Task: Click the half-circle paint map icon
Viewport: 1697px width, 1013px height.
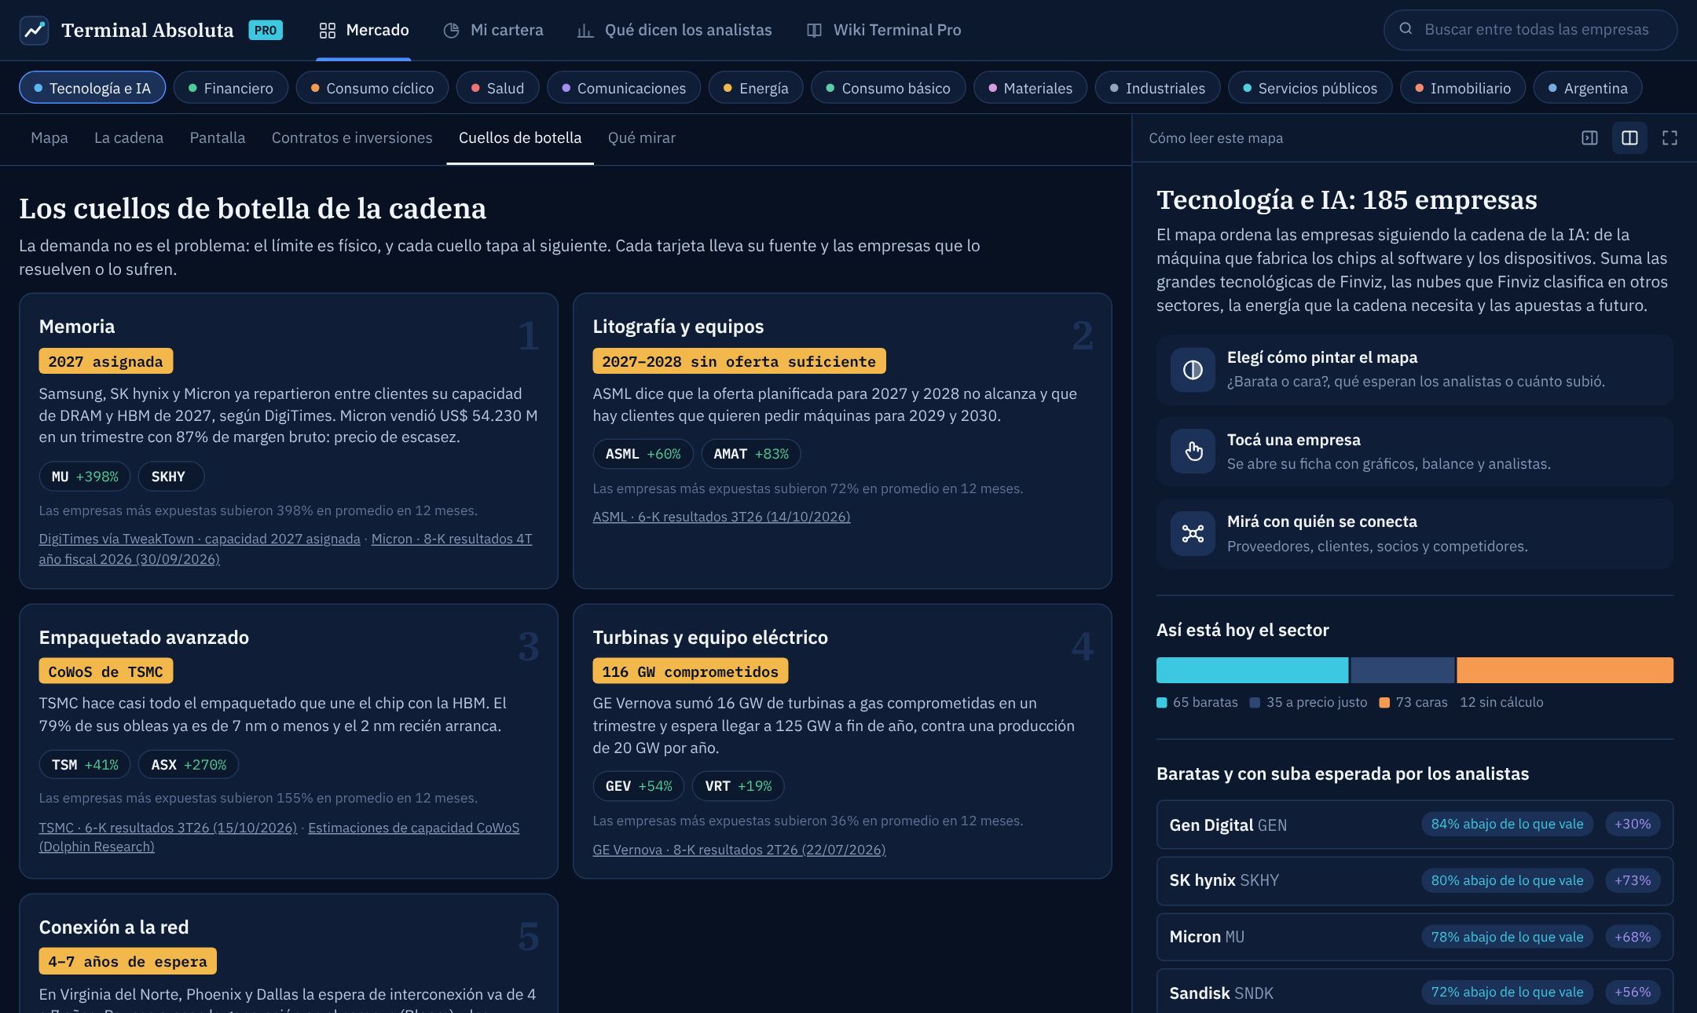Action: coord(1193,370)
